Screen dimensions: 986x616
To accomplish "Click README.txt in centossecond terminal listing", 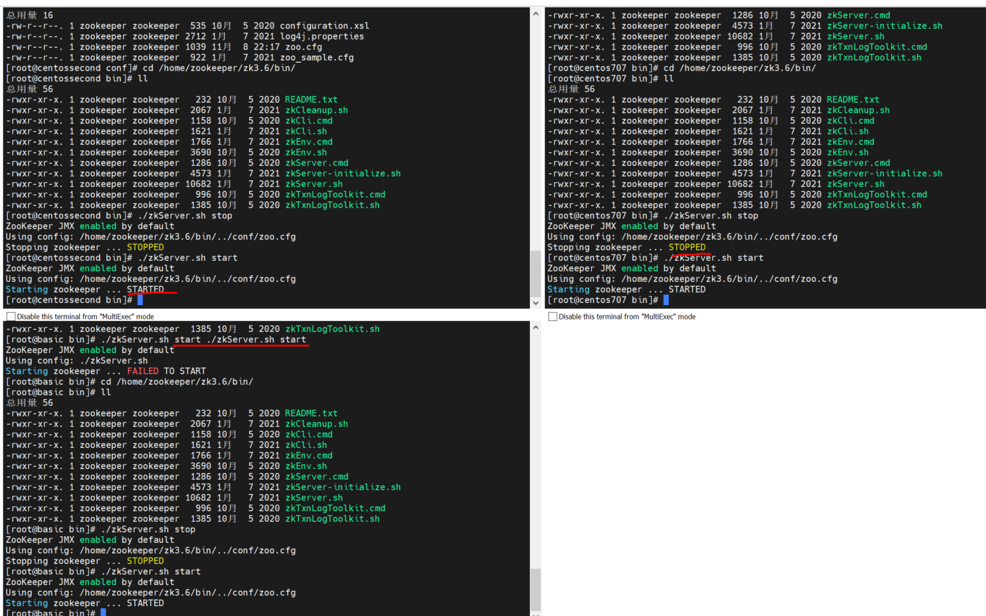I will tap(311, 99).
